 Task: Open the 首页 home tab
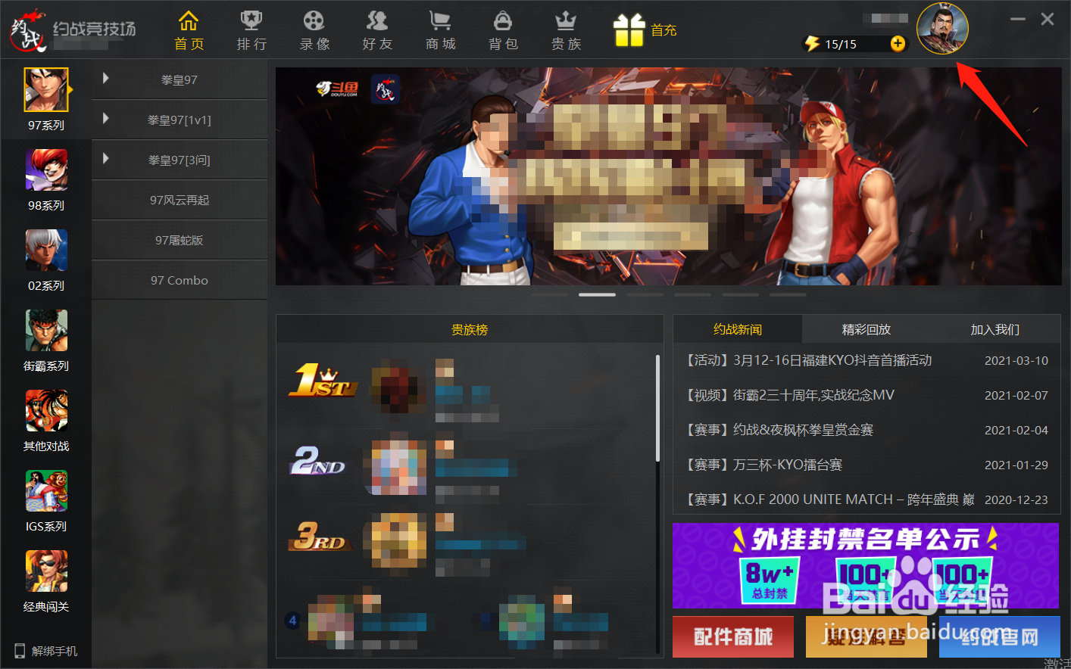click(189, 31)
